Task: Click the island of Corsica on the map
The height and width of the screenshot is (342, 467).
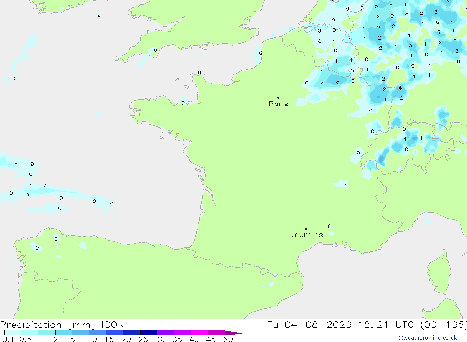Action: tap(439, 274)
